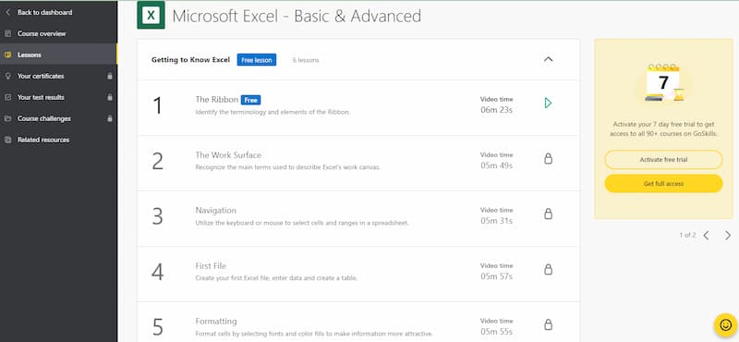Click the lock icon on Navigation lesson
The width and height of the screenshot is (739, 342).
pos(548,214)
